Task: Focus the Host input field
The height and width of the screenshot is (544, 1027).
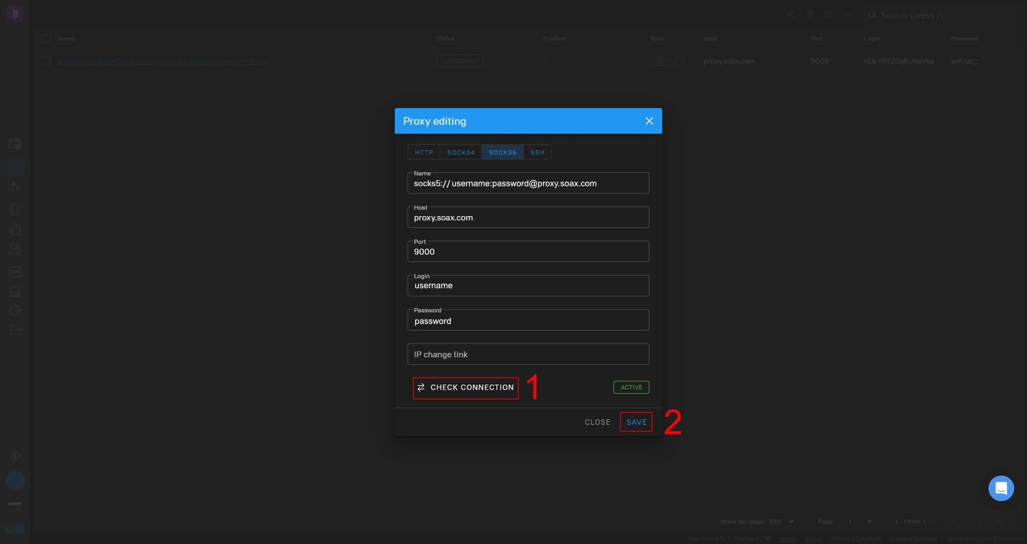Action: (x=528, y=218)
